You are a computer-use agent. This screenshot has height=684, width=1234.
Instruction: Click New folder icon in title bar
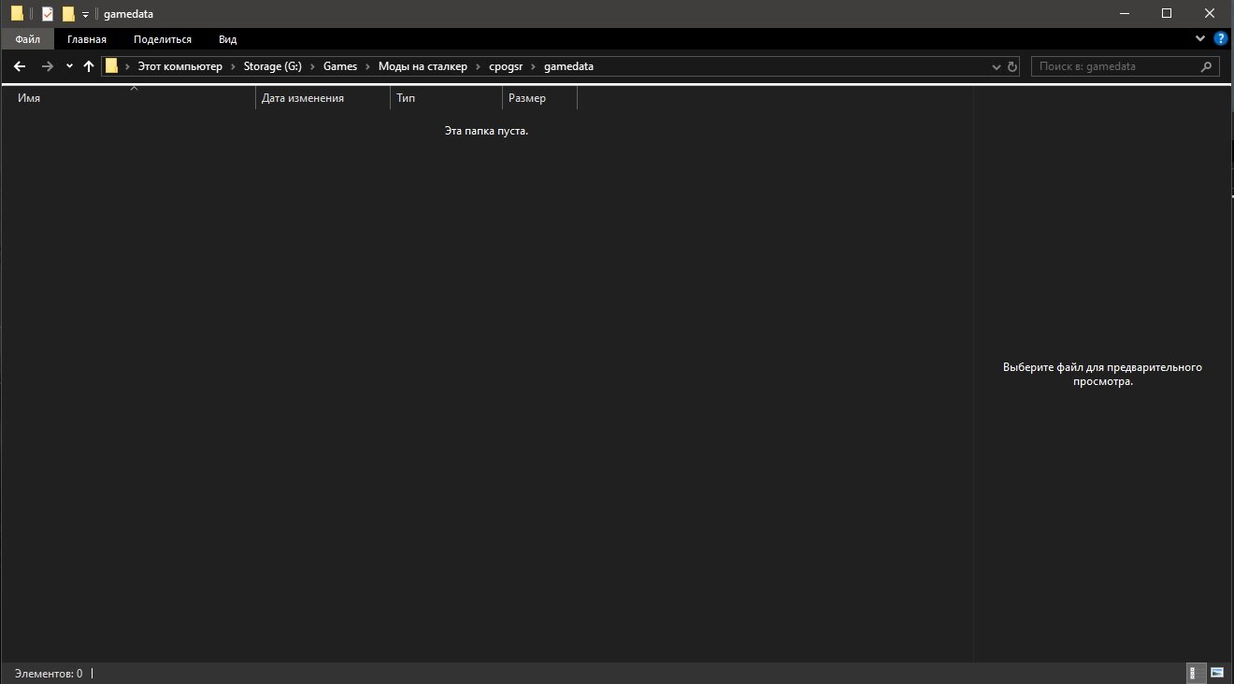pos(68,14)
